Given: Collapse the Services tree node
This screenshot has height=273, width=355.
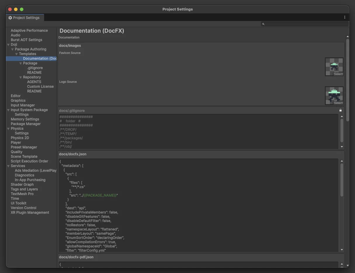Looking at the screenshot, I should tap(8, 166).
